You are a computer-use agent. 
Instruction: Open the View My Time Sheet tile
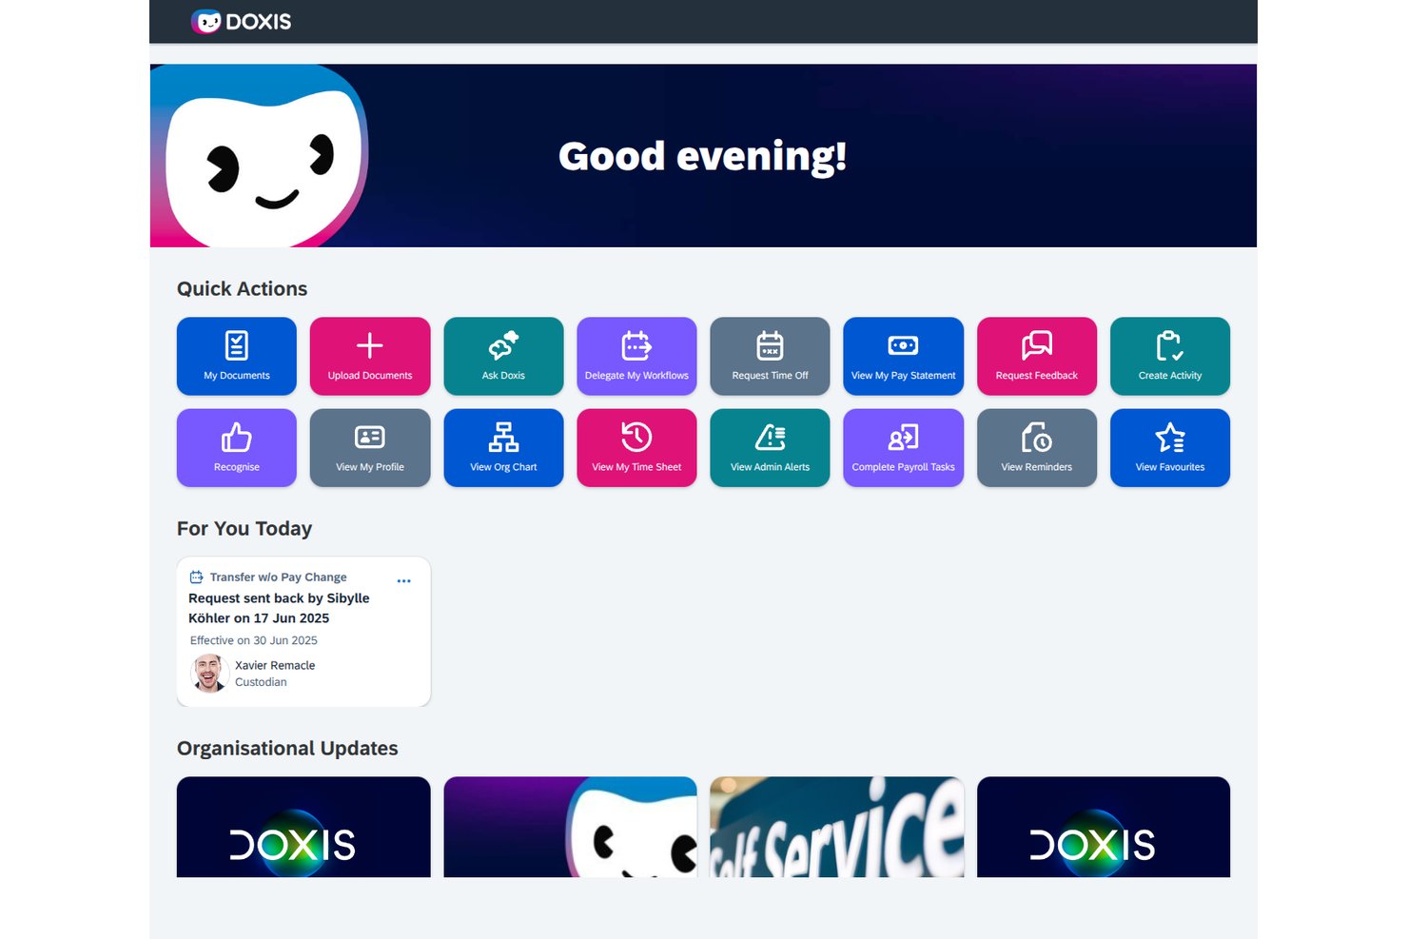pyautogui.click(x=636, y=448)
